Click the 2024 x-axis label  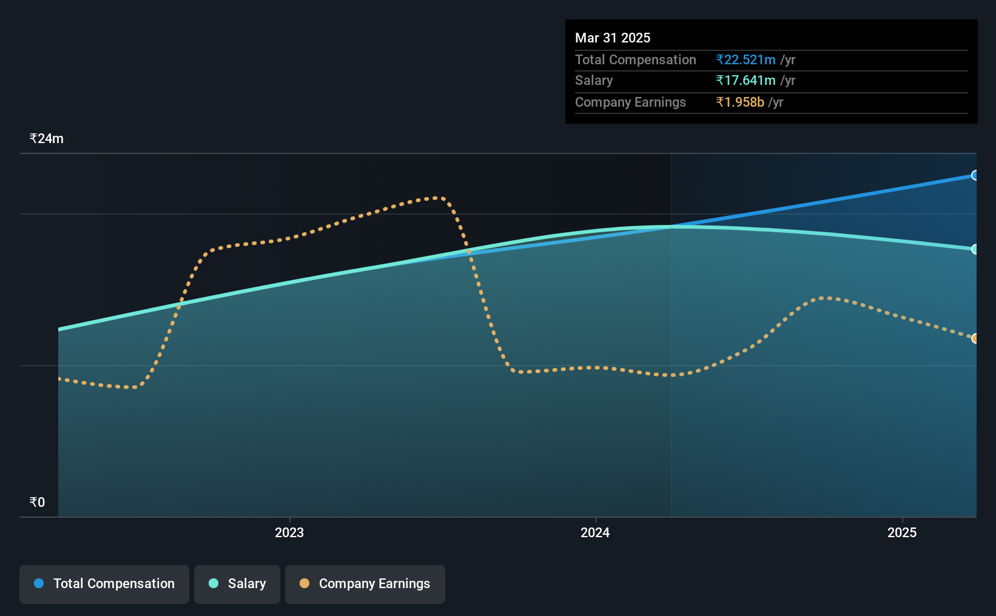[595, 532]
